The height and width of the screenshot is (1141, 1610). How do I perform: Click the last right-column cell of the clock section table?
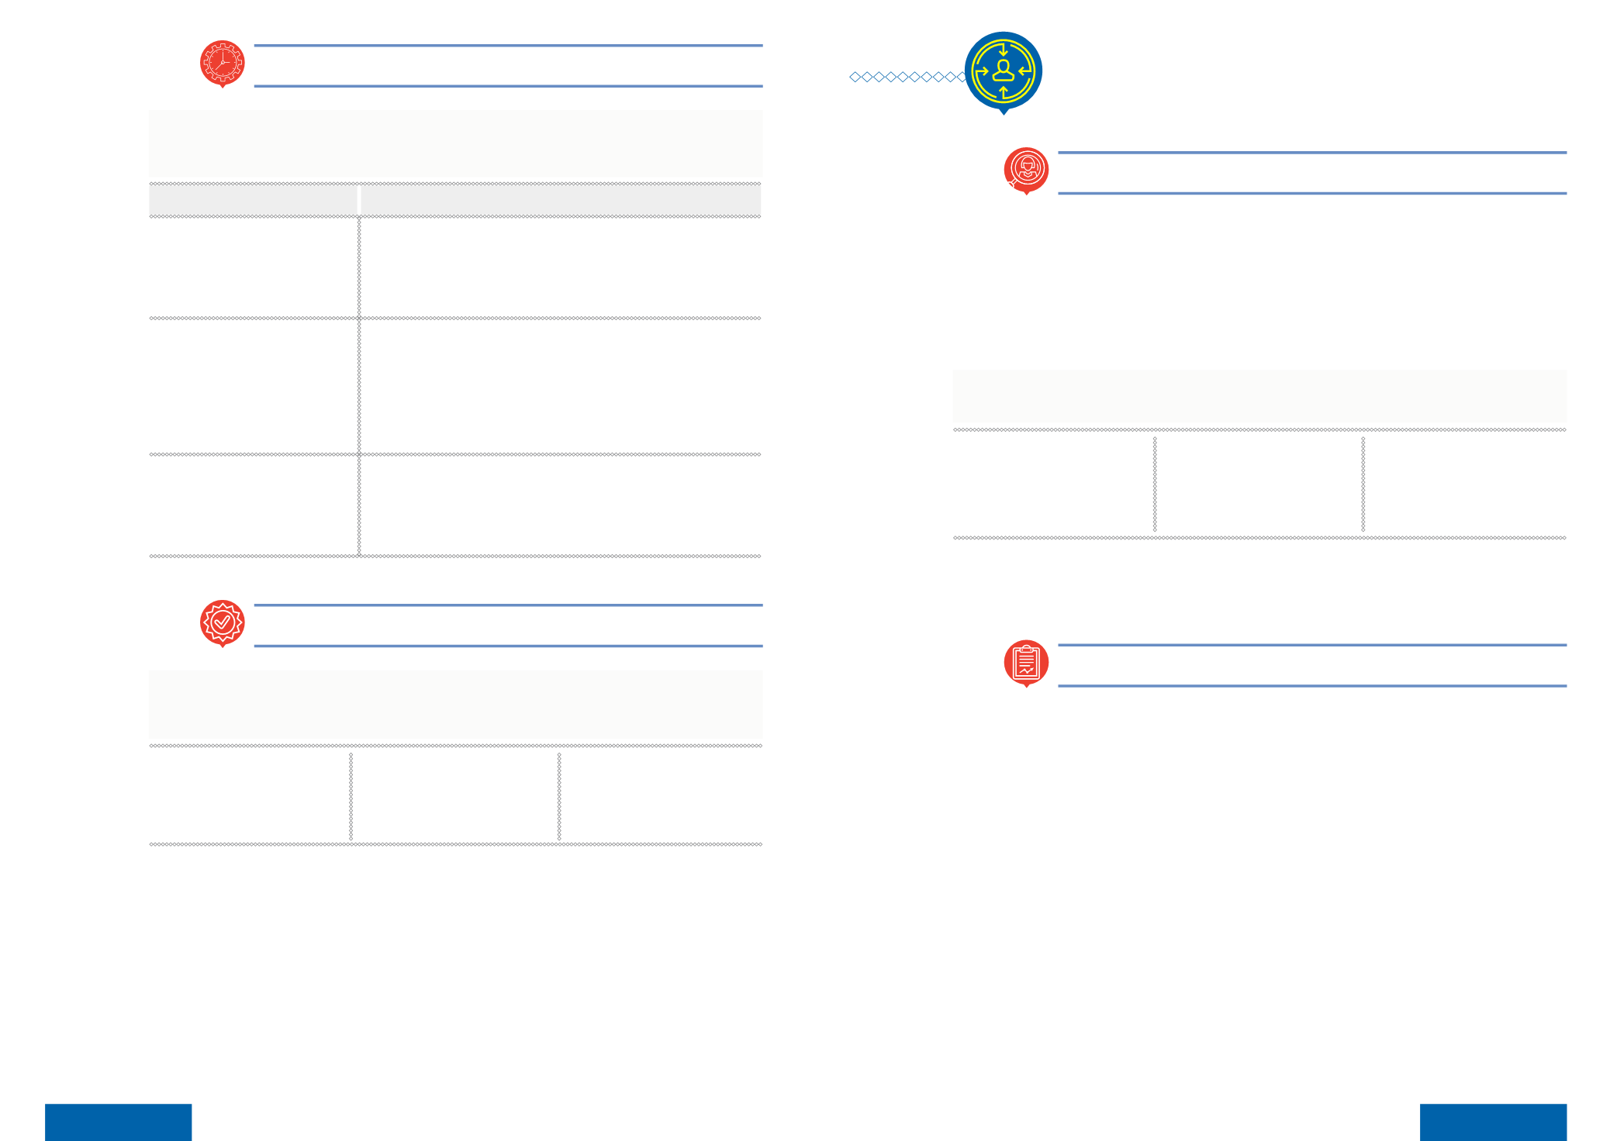pos(561,505)
